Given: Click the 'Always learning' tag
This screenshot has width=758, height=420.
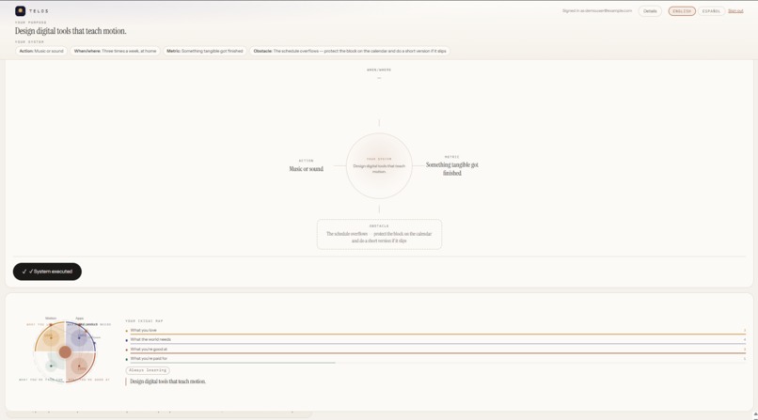Looking at the screenshot, I should pyautogui.click(x=148, y=370).
